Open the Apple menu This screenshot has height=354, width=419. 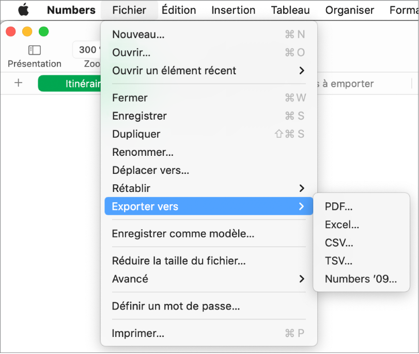(23, 10)
